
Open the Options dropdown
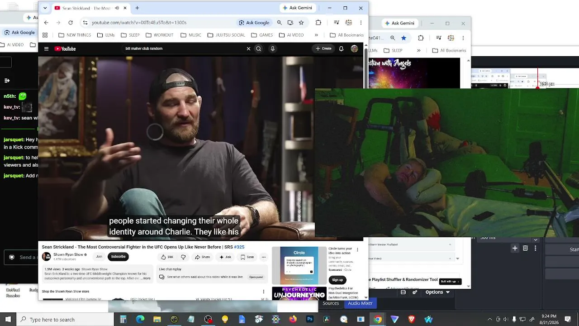(x=438, y=292)
